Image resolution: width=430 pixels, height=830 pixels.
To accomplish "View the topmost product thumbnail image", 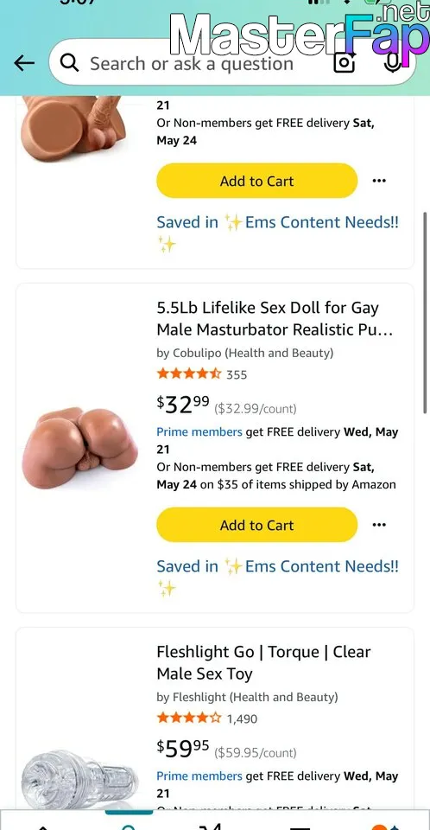I will (73, 127).
